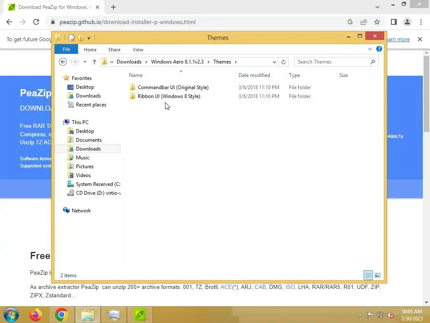
Task: Open Chrome's tab search dropdown
Action: [x=378, y=7]
